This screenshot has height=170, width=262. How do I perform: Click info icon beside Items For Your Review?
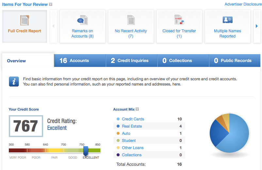coord(51,4)
